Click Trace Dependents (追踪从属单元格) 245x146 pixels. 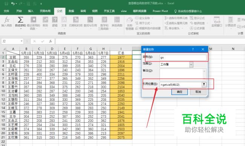[176, 23]
